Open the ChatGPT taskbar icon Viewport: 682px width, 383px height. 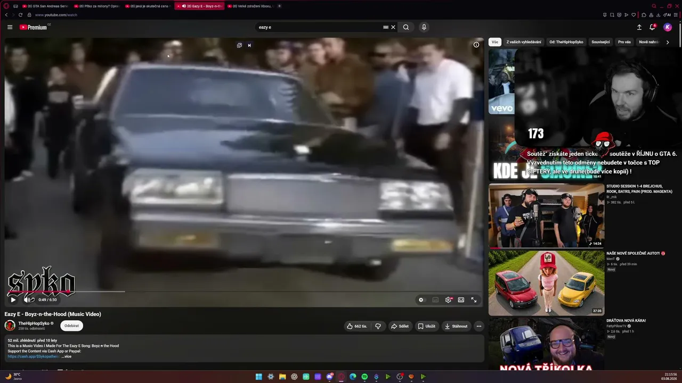pyautogui.click(x=294, y=377)
